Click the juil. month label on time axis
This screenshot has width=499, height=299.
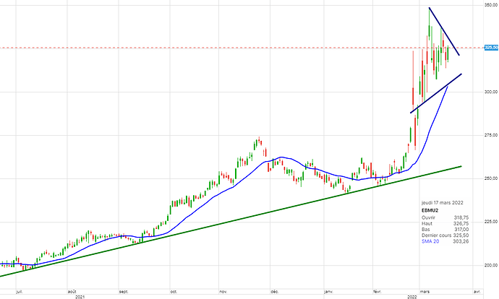pyautogui.click(x=20, y=292)
